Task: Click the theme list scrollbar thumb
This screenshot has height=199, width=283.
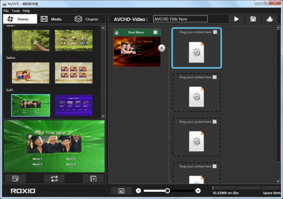Action: pos(103,92)
